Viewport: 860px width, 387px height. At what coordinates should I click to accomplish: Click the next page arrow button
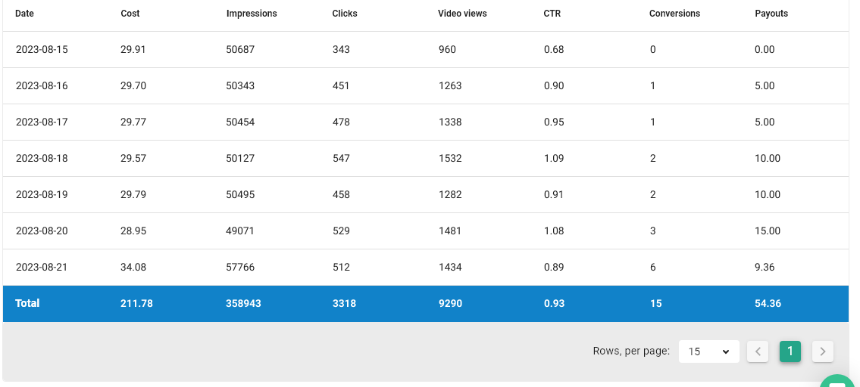point(823,351)
